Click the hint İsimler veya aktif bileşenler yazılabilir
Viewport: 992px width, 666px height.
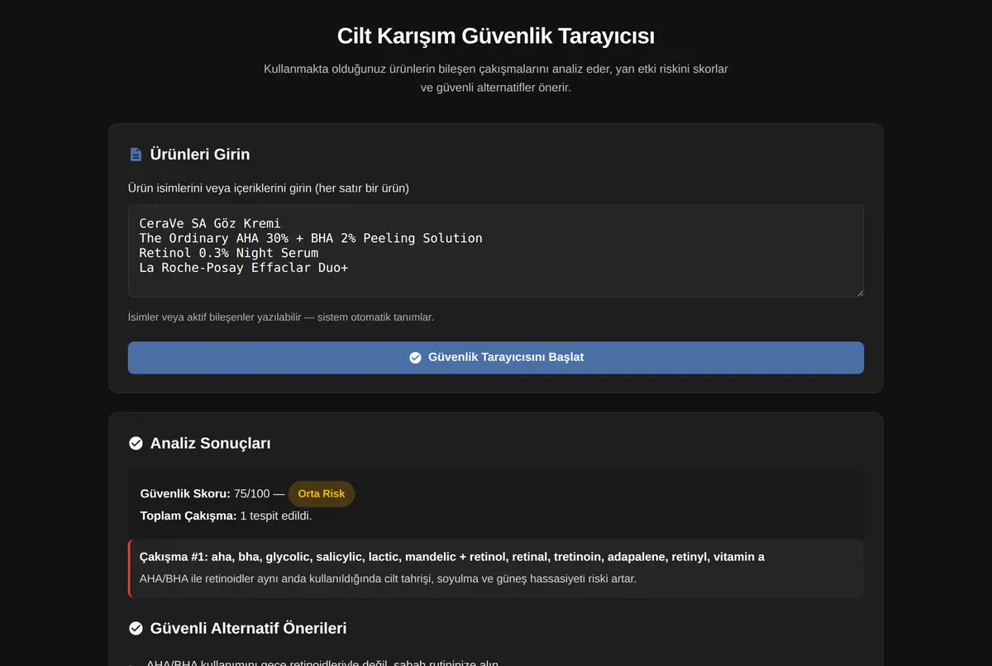[x=281, y=317]
